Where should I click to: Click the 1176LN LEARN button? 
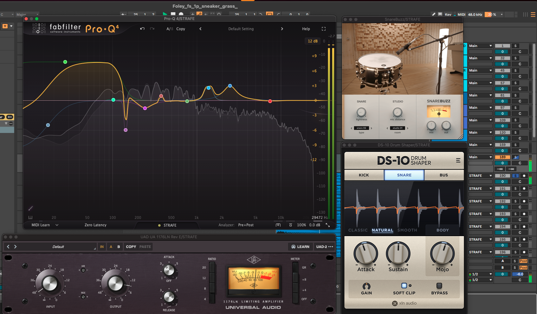click(300, 247)
